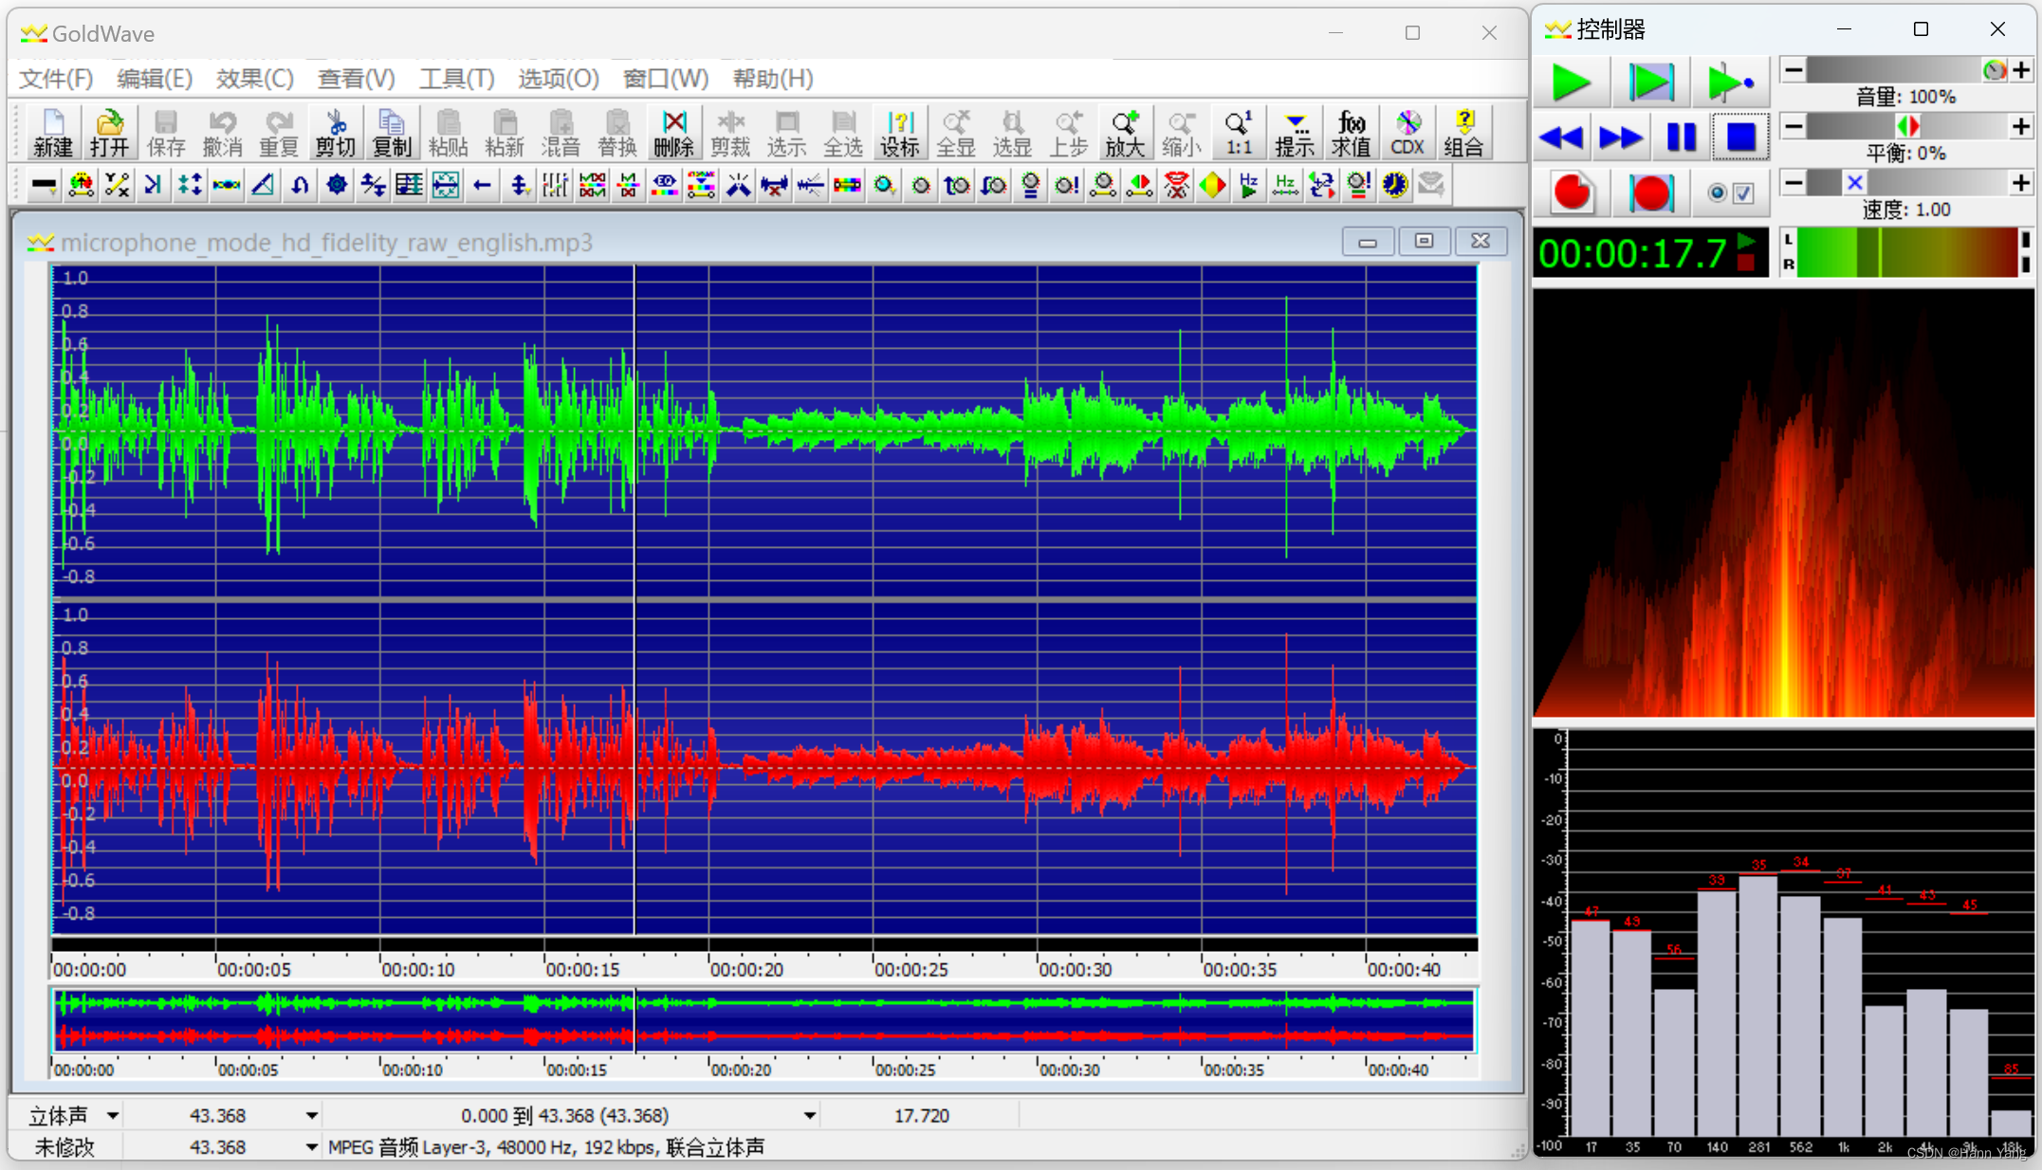Increase volume with plus button
Screen dimensions: 2042x1170
[2022, 70]
